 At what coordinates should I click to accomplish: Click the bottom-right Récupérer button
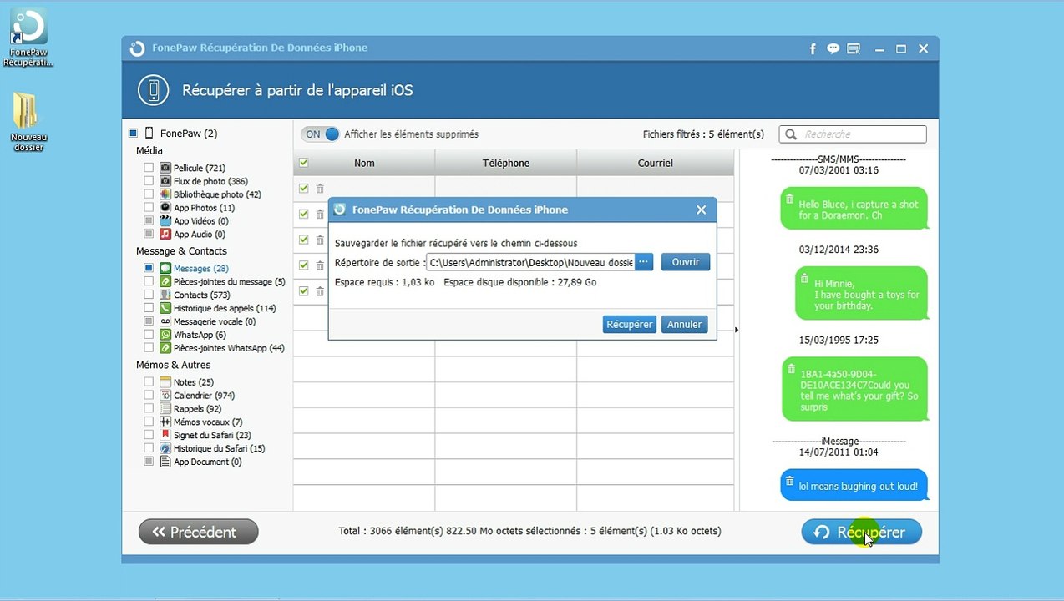862,532
